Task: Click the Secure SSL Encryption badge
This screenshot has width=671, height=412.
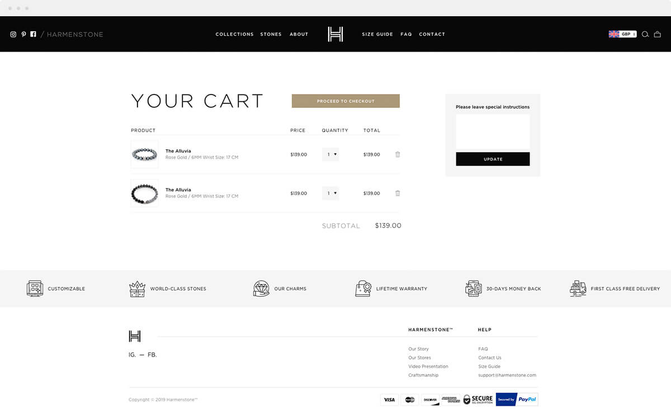Action: (x=478, y=400)
